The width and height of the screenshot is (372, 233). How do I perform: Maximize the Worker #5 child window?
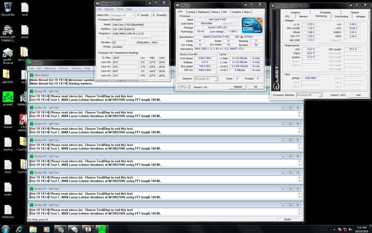click(291, 156)
